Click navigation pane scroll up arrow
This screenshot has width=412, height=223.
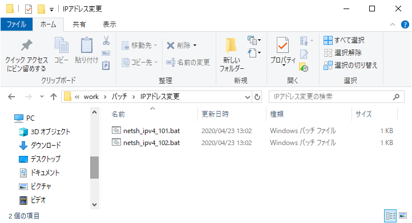point(94,112)
